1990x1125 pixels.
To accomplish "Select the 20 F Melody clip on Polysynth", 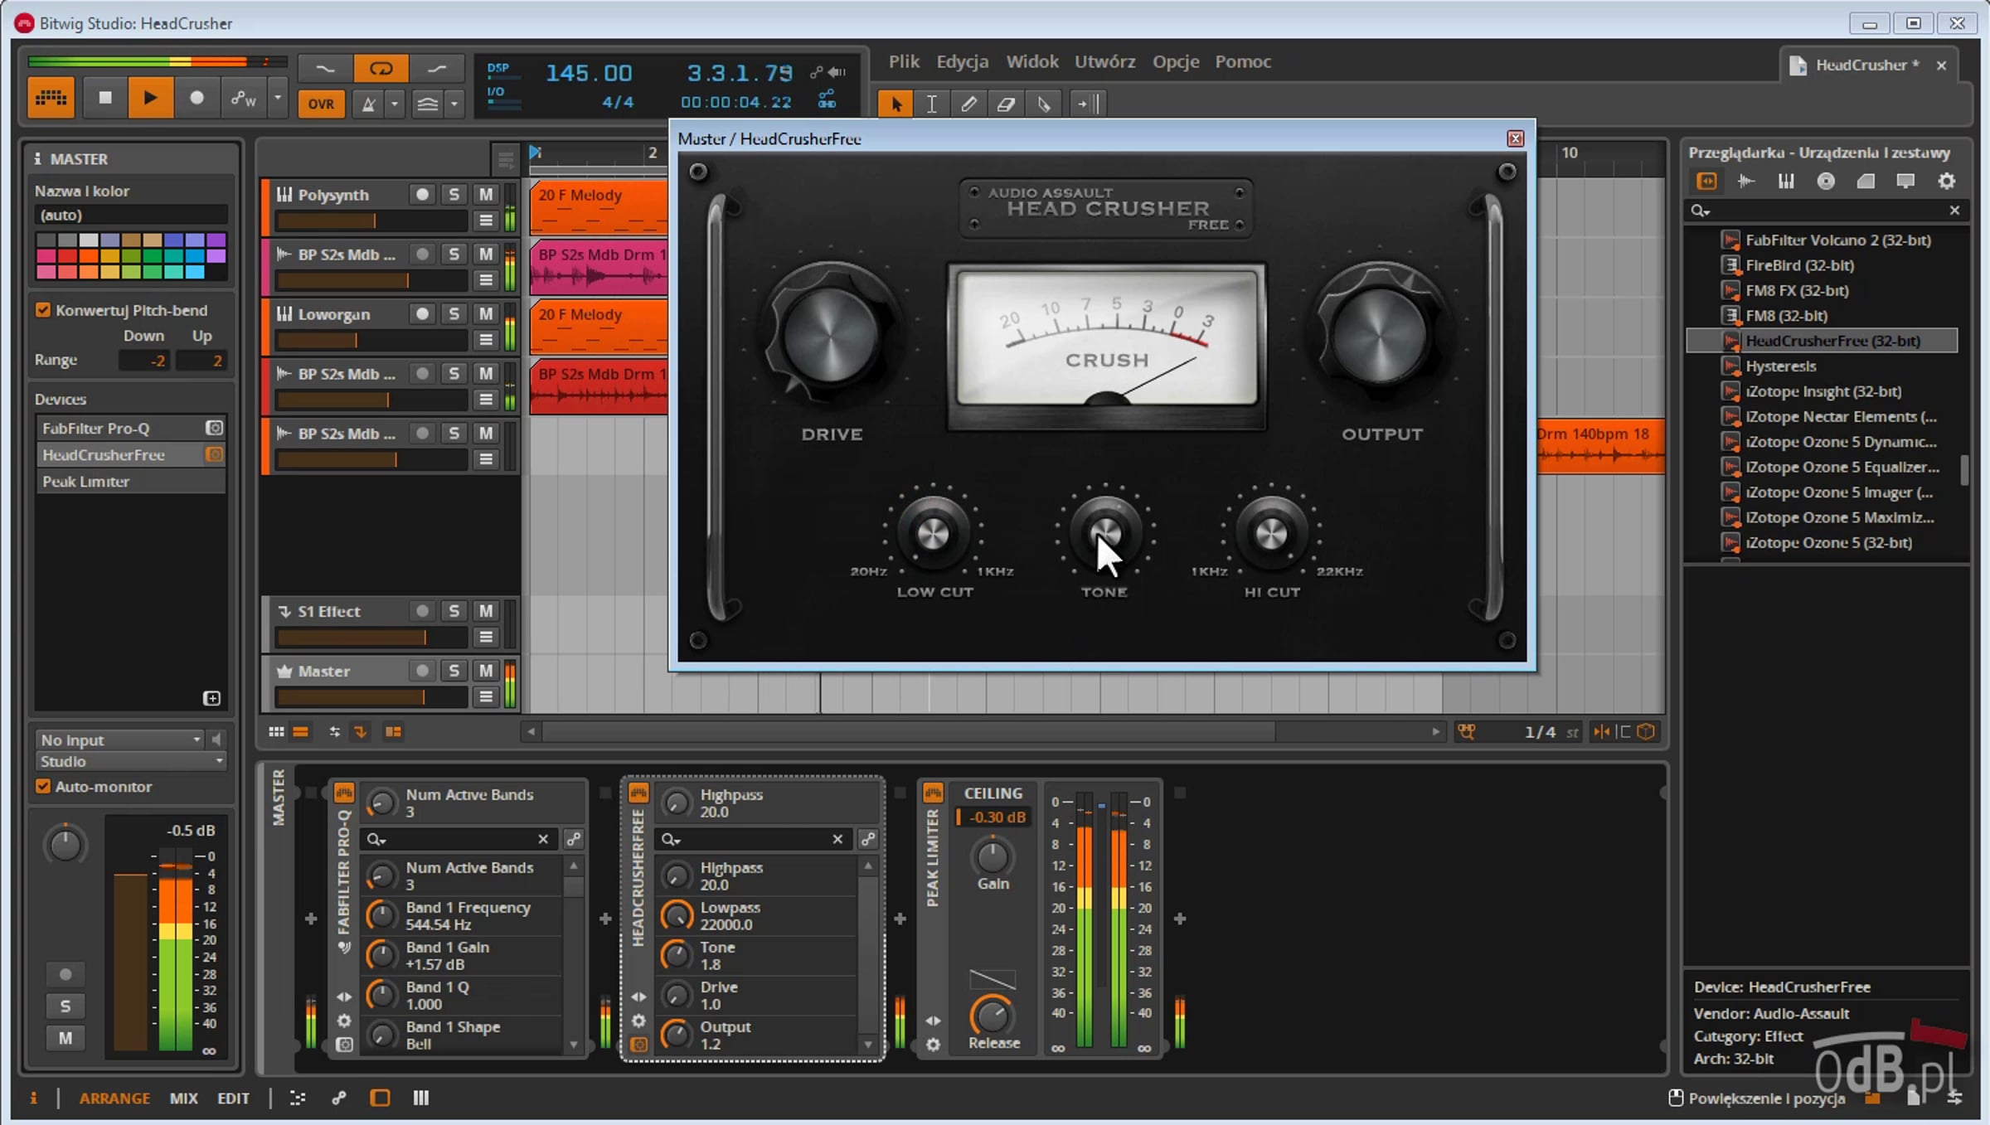I will coord(599,207).
